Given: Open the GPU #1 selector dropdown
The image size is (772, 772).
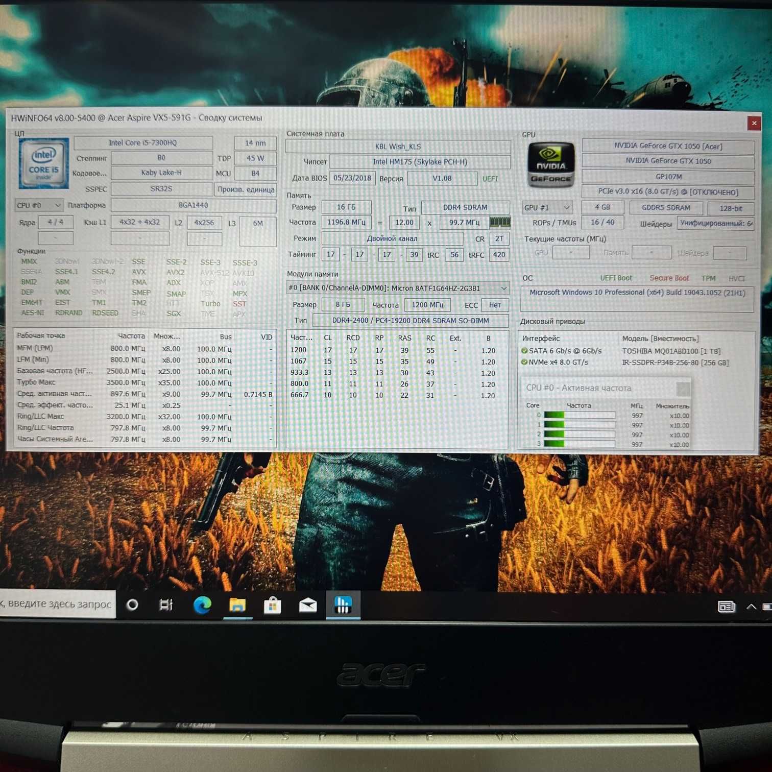Looking at the screenshot, I should (547, 208).
